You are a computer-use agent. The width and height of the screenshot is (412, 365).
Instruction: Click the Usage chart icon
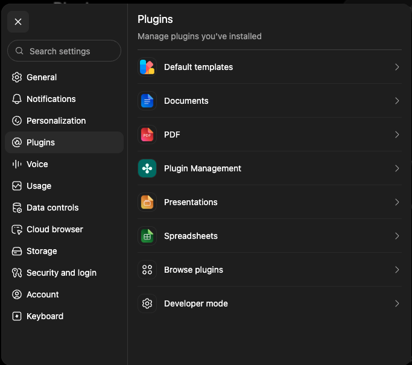[x=17, y=186]
